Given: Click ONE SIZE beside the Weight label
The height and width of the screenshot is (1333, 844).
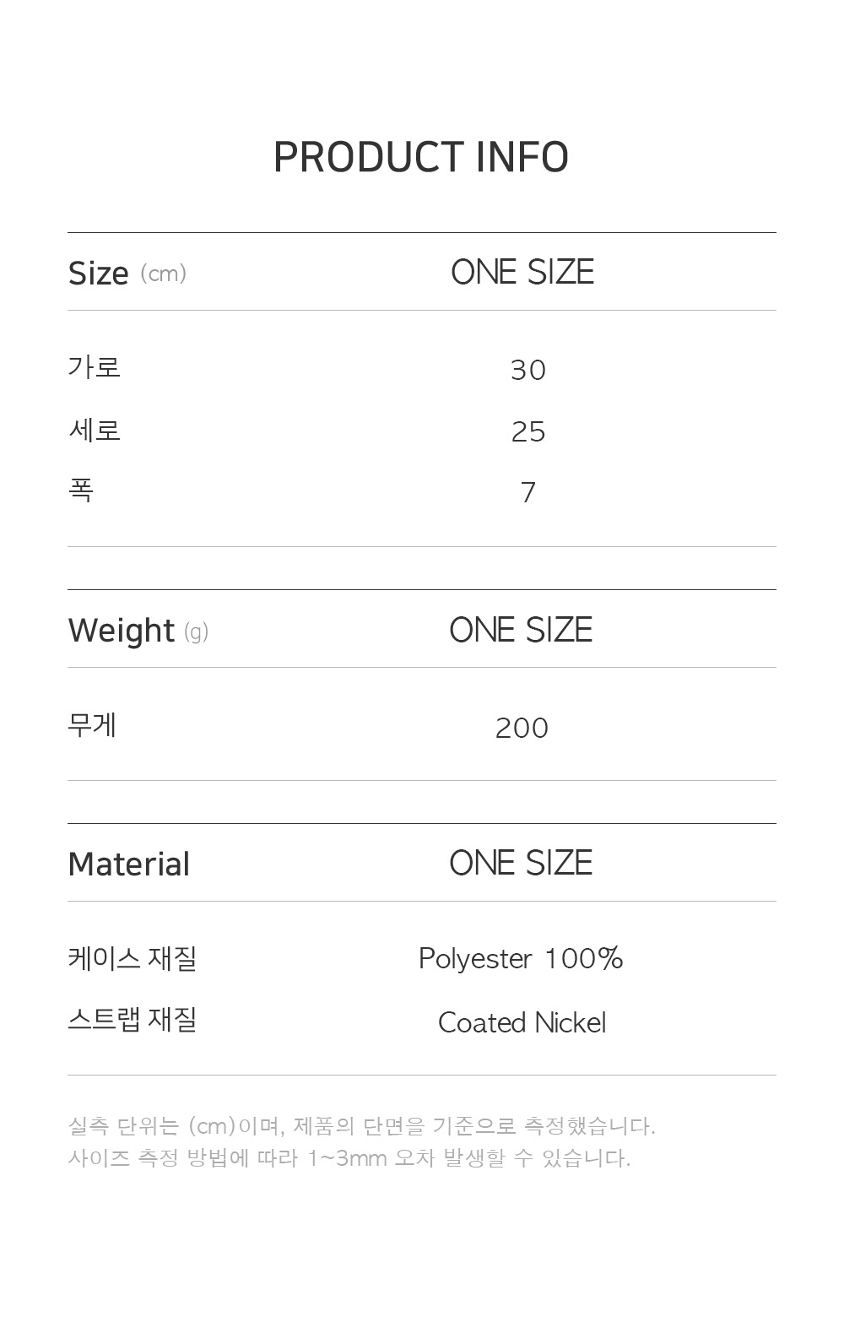Looking at the screenshot, I should pos(521,630).
